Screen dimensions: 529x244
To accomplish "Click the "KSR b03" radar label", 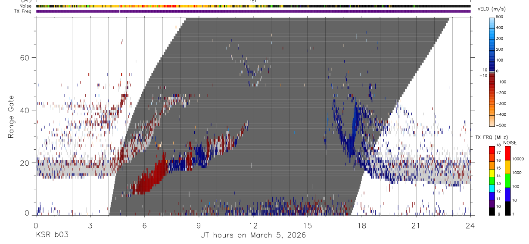I will click(x=52, y=235).
